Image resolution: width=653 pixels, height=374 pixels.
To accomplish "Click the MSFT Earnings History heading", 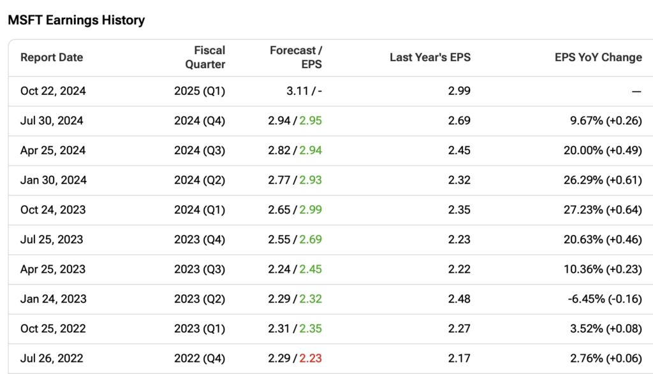I will [76, 20].
